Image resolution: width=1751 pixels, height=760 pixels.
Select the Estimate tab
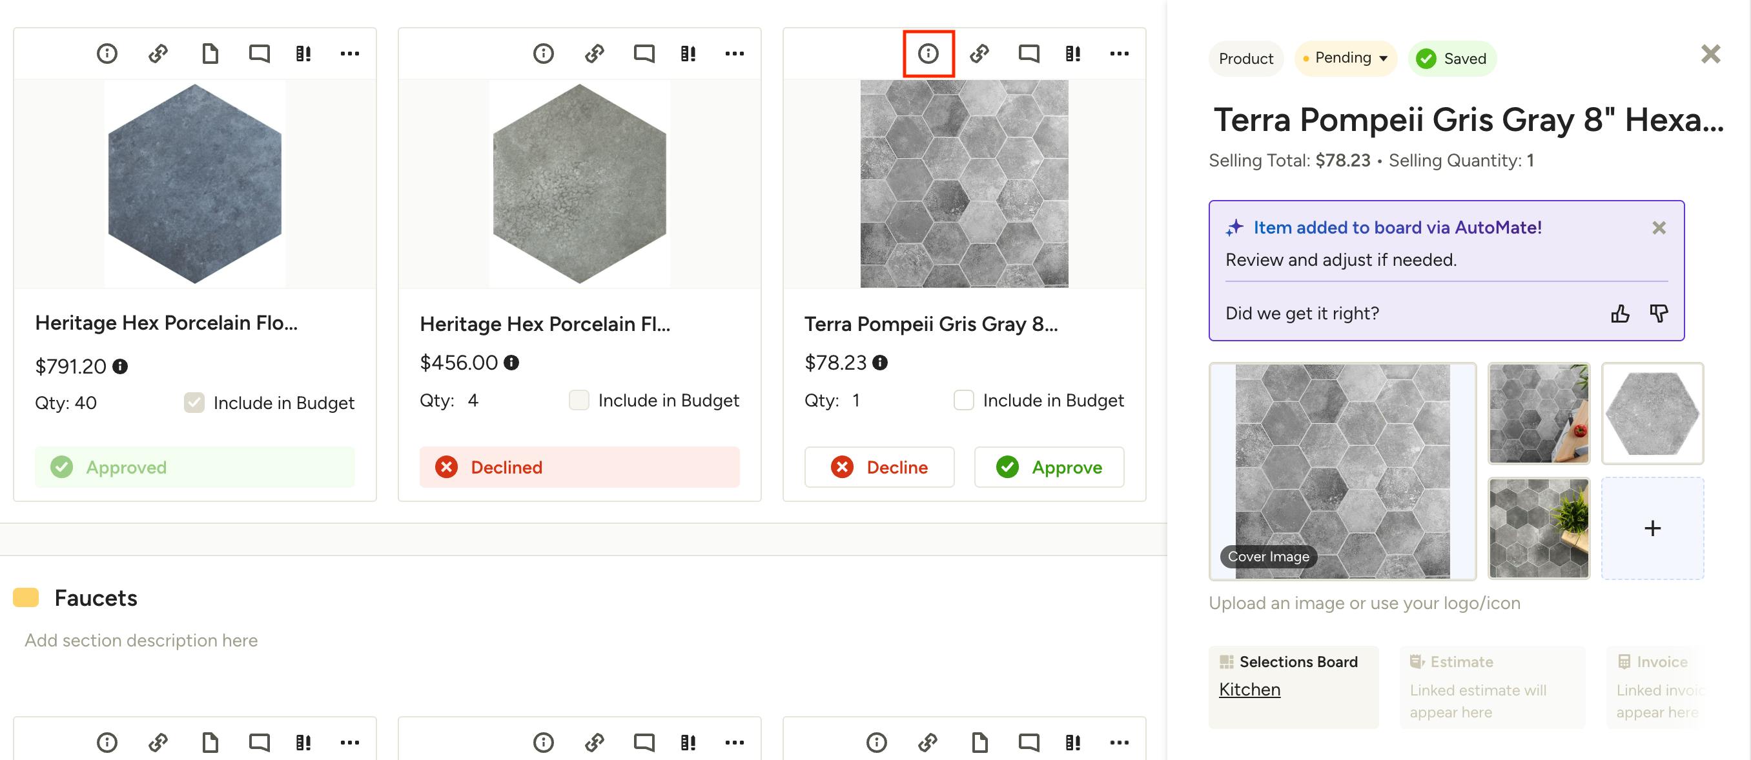pyautogui.click(x=1460, y=661)
